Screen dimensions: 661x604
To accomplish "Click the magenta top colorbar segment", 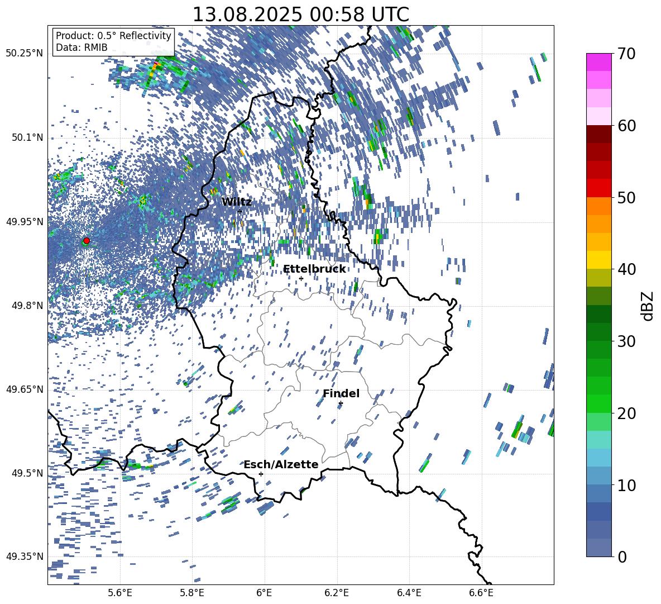I will (x=598, y=62).
